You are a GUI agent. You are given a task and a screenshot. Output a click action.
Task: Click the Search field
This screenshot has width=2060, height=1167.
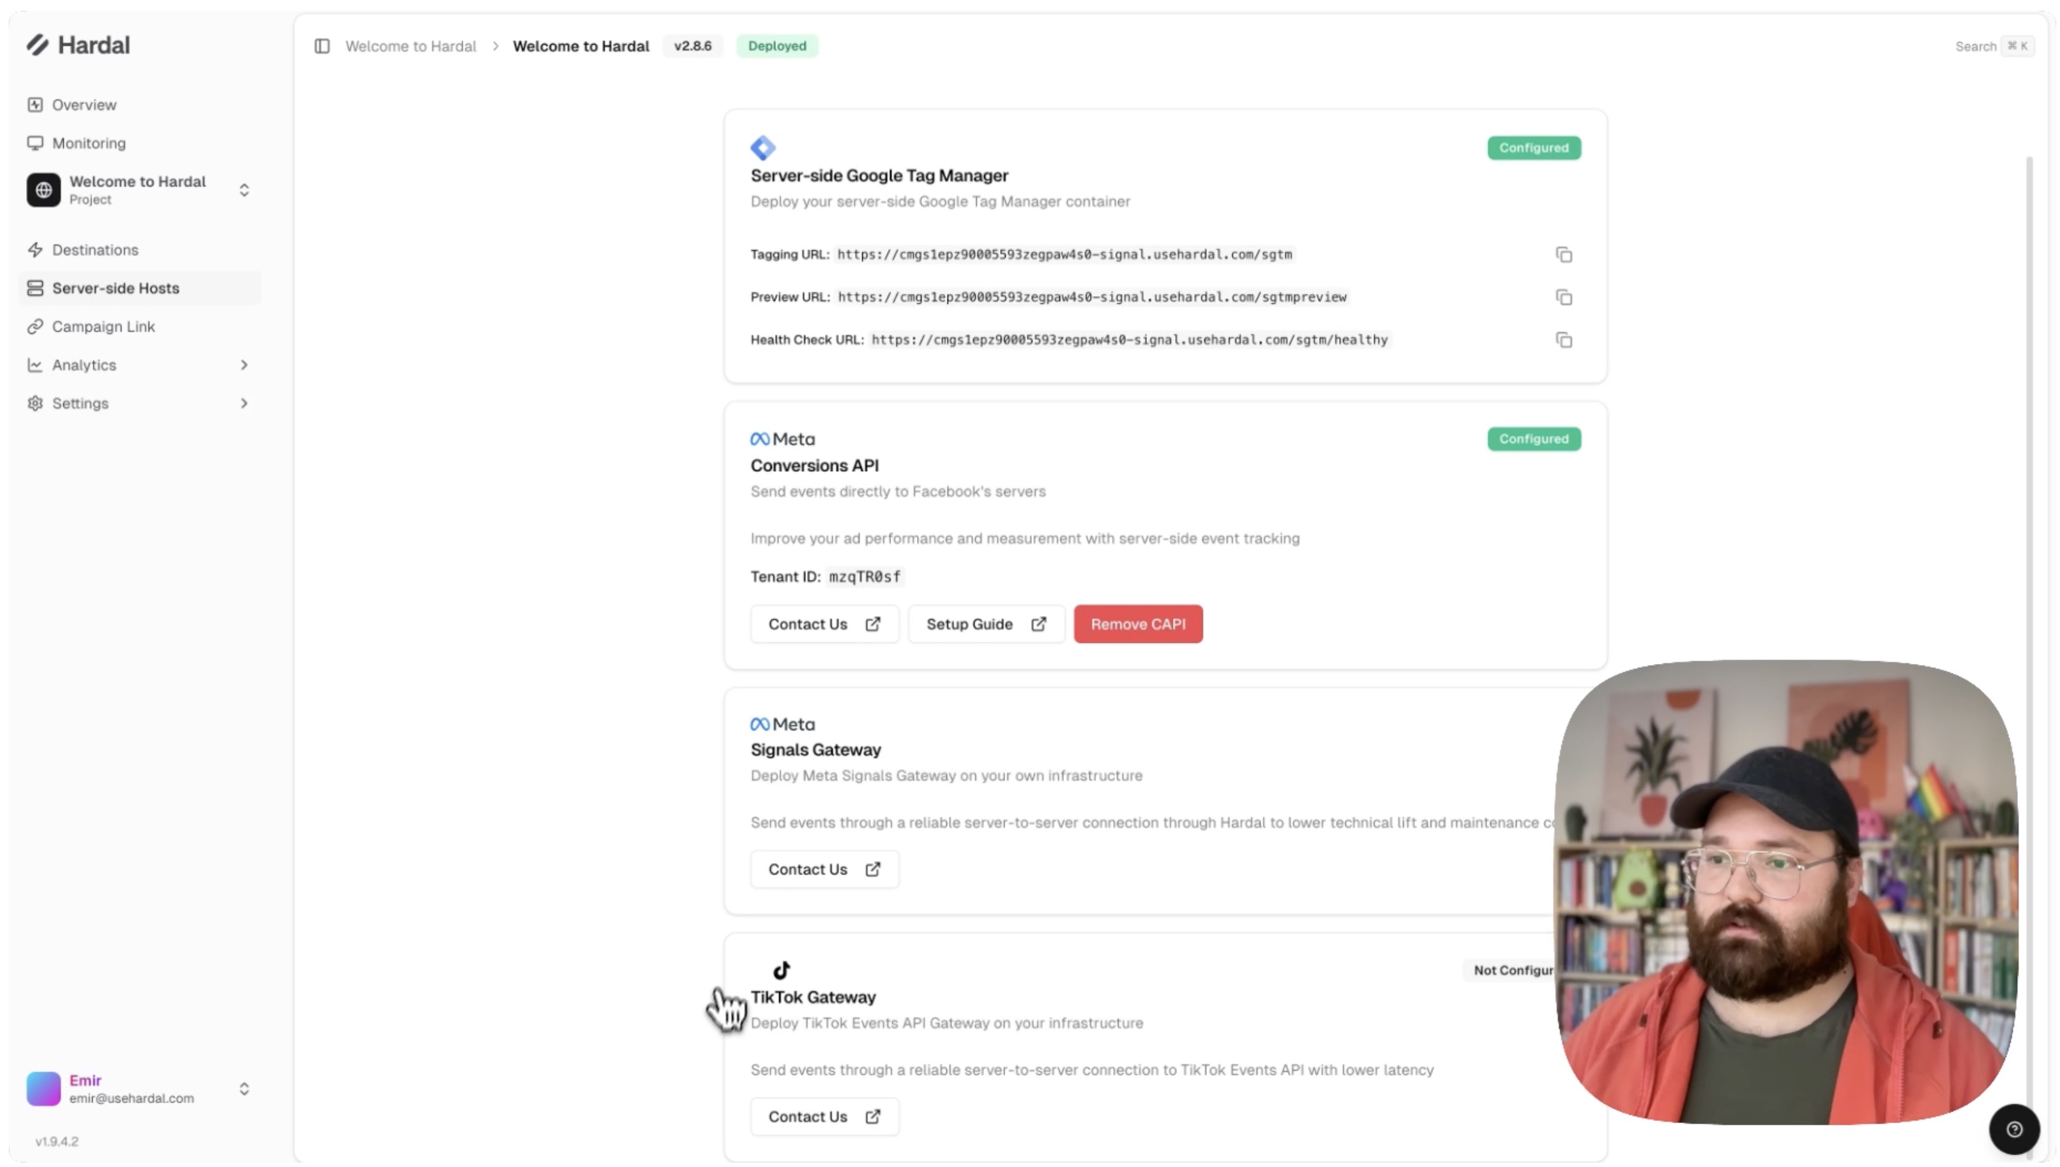1992,47
